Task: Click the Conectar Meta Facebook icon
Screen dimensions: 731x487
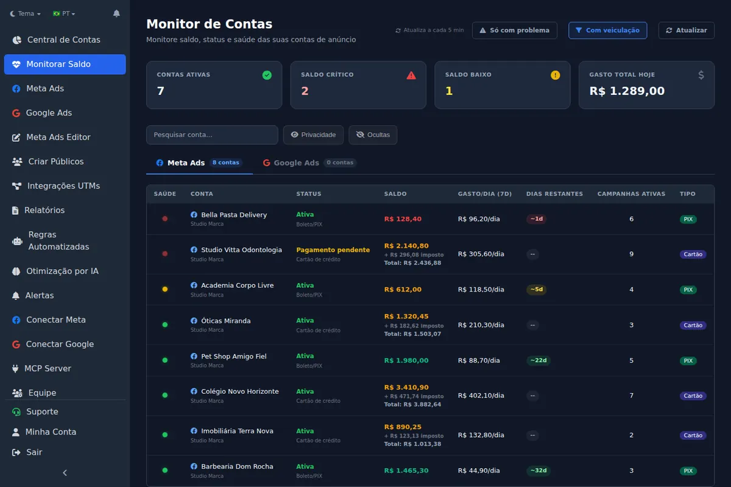Action: (x=16, y=320)
